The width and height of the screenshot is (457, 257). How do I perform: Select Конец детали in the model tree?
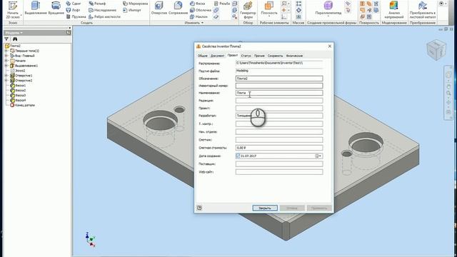[23, 105]
